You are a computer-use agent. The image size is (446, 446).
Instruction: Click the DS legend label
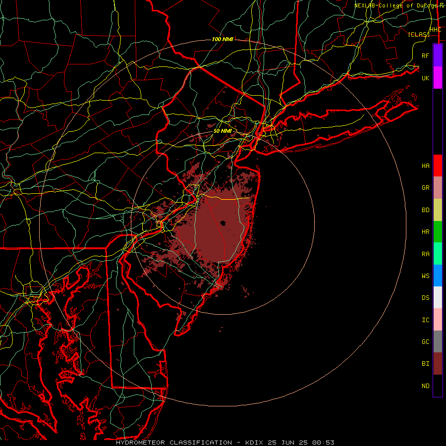[426, 298]
